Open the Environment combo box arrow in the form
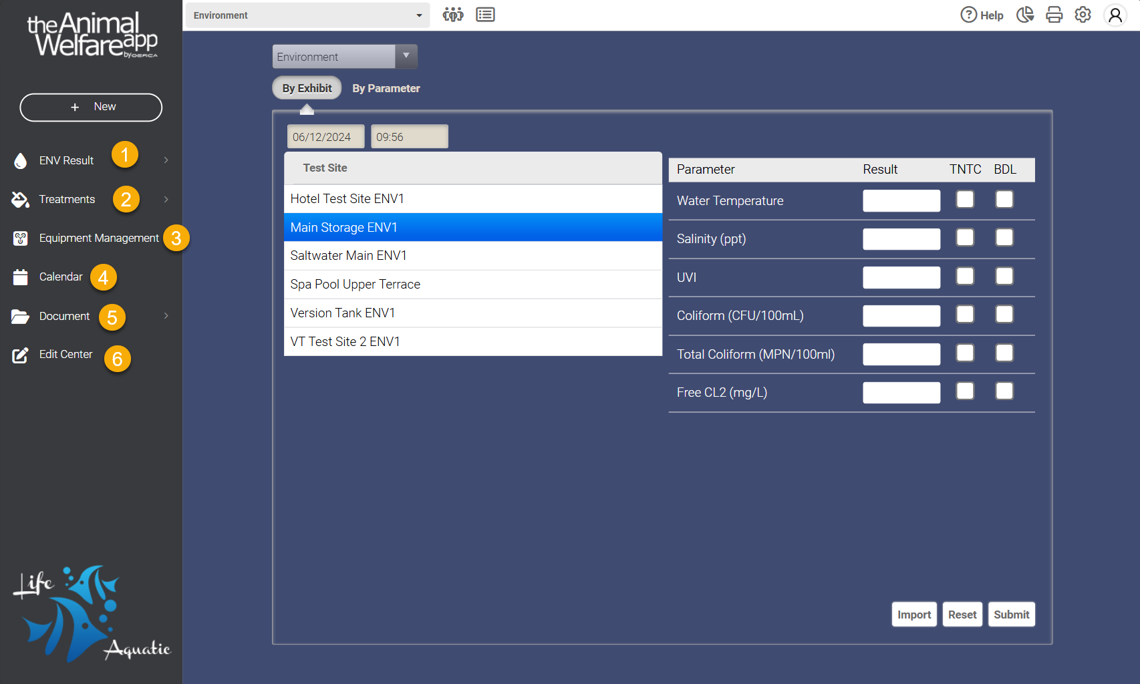The height and width of the screenshot is (684, 1140). [406, 57]
